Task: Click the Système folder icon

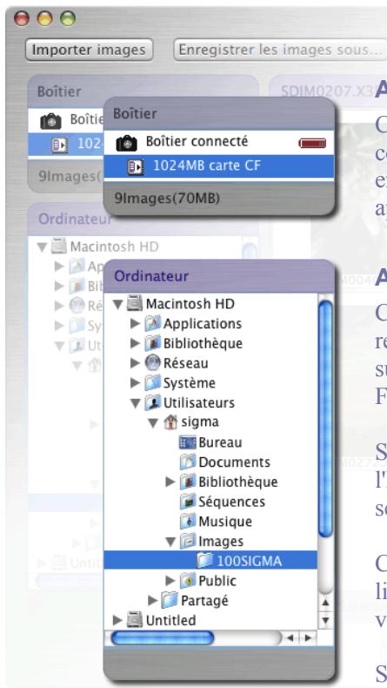Action: pos(152,383)
